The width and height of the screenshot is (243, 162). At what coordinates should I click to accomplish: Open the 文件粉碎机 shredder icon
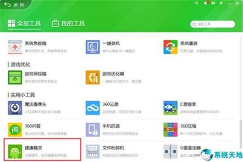click(93, 151)
